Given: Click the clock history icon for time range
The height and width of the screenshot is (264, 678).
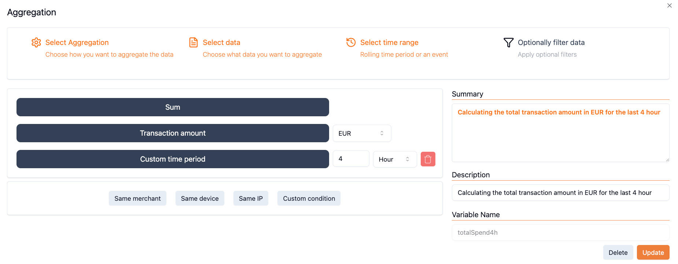Looking at the screenshot, I should click(x=351, y=42).
